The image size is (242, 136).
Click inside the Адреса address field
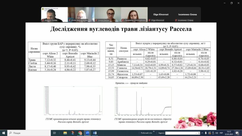click(178, 133)
